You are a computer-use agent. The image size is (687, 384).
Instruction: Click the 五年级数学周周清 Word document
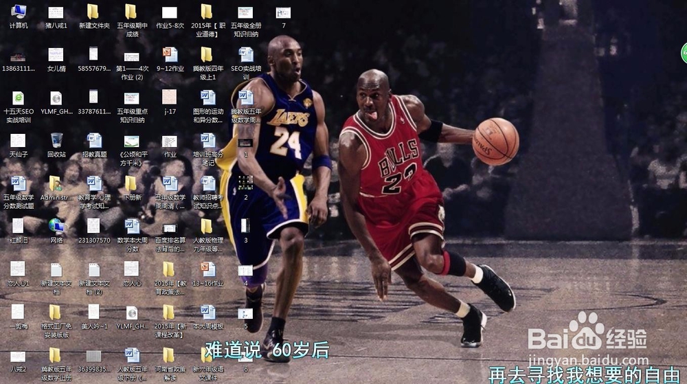pyautogui.click(x=170, y=183)
